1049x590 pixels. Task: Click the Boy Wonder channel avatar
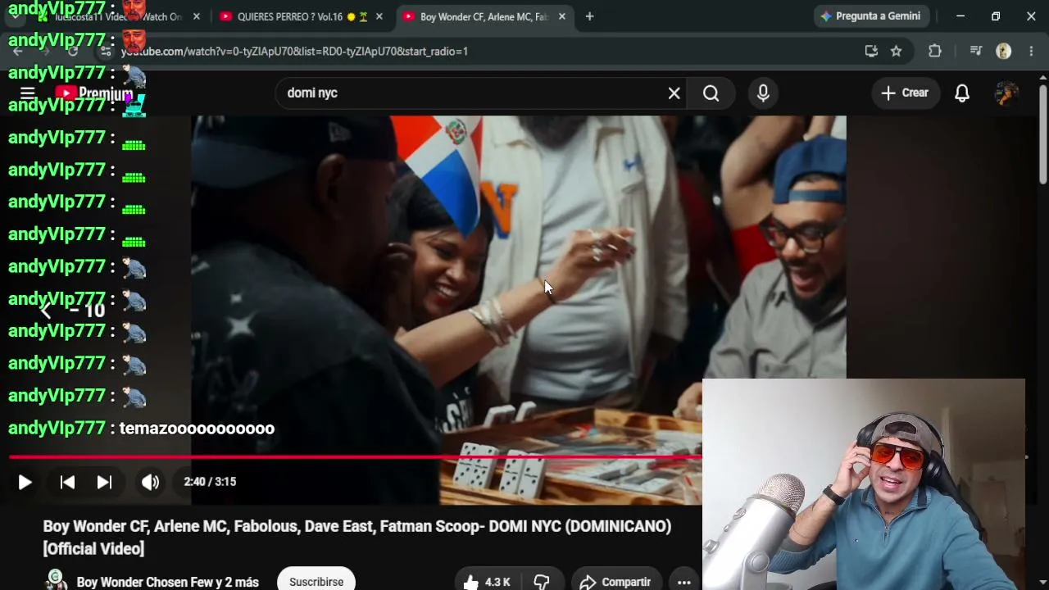[56, 580]
